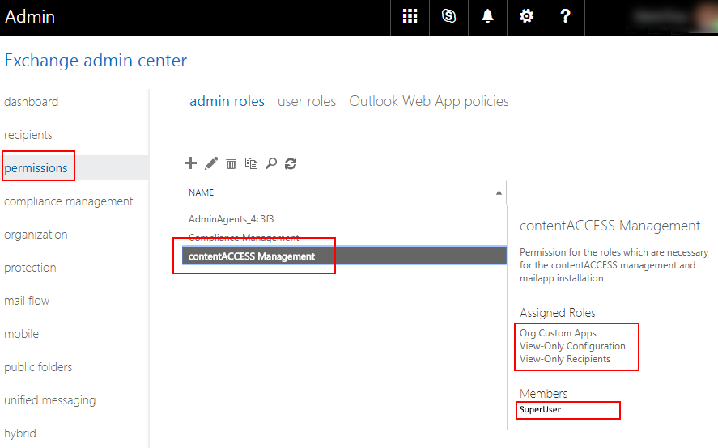Image resolution: width=718 pixels, height=448 pixels.
Task: Open hybrid in the sidebar
Action: (x=20, y=433)
